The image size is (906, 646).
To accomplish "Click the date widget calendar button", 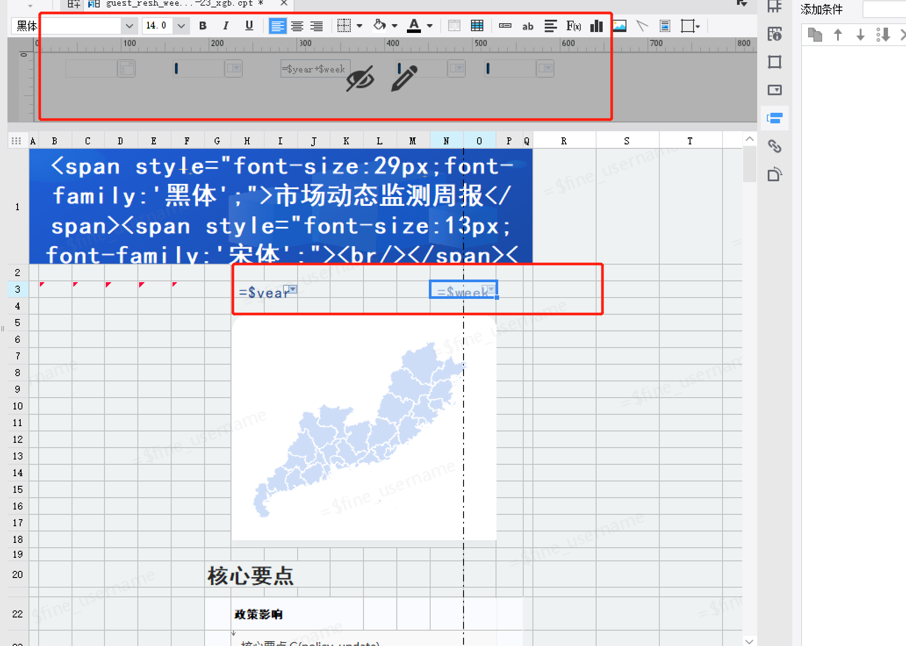I will click(x=127, y=68).
